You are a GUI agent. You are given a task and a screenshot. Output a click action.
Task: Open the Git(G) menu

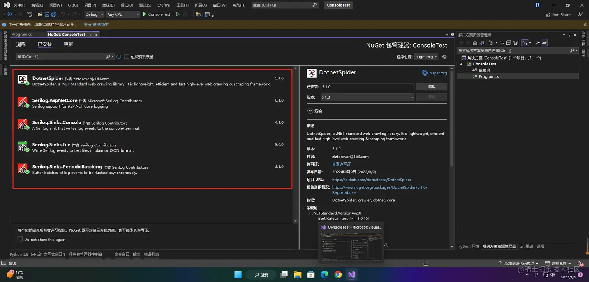pyautogui.click(x=72, y=5)
